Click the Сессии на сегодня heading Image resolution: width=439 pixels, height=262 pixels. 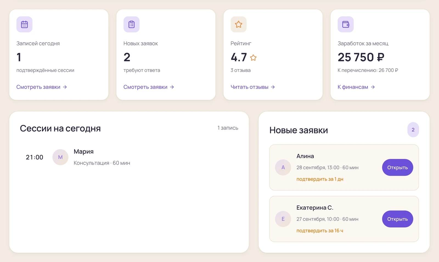click(60, 128)
